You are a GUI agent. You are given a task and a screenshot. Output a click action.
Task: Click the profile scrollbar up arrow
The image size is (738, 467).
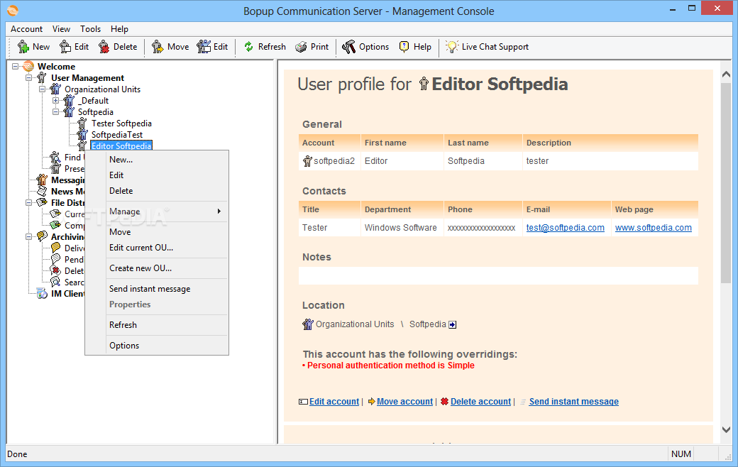click(x=726, y=75)
